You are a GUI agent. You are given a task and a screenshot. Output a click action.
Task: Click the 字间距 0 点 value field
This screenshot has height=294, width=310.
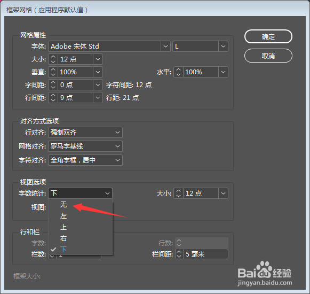[75, 85]
